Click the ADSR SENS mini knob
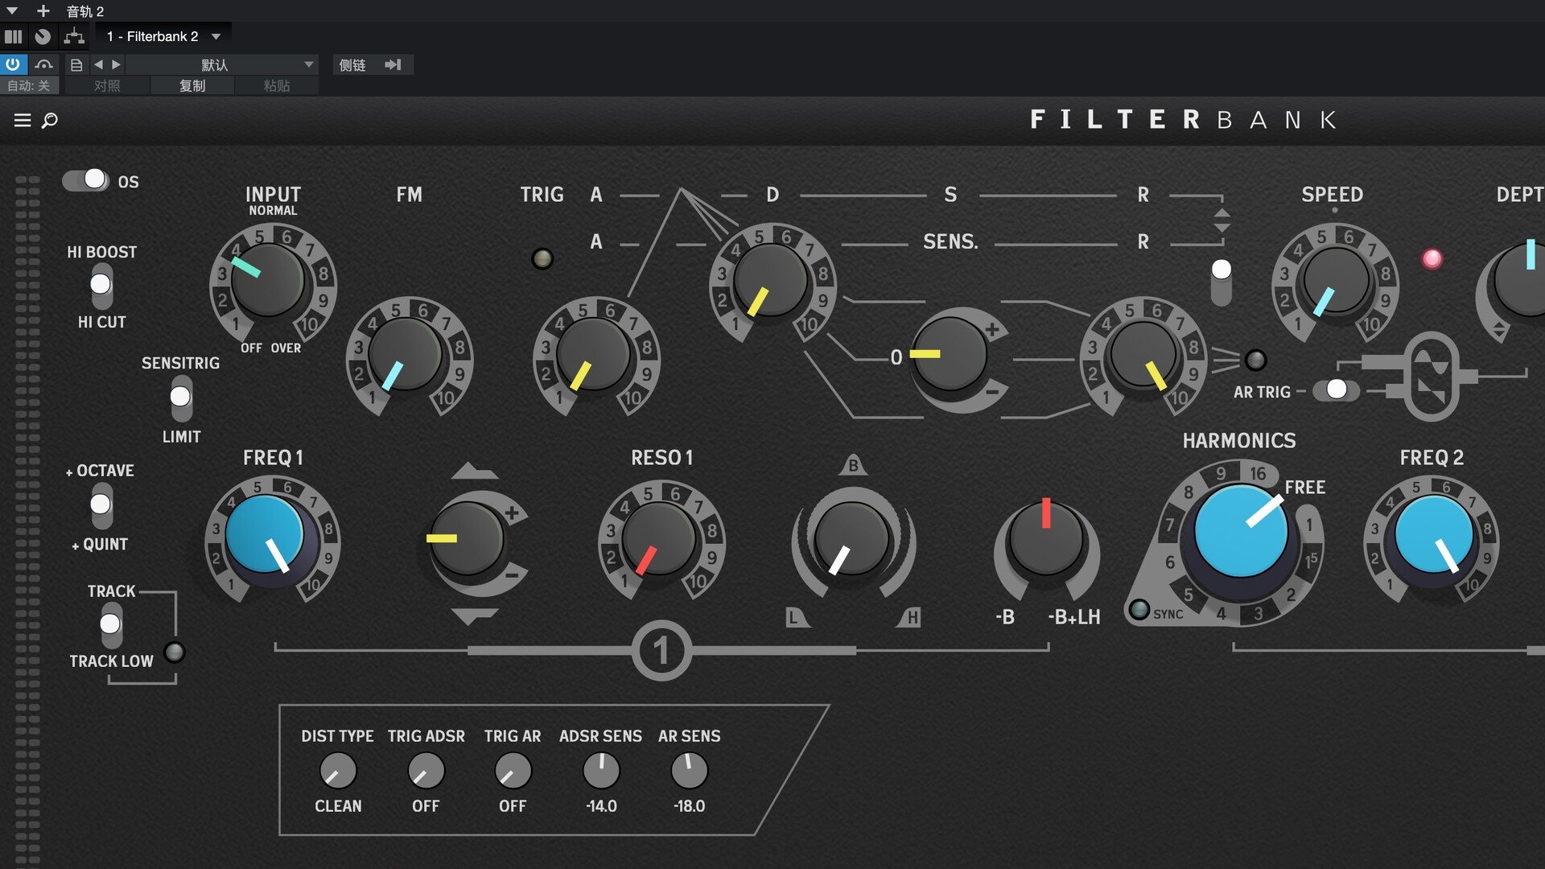Viewport: 1545px width, 869px height. click(601, 771)
